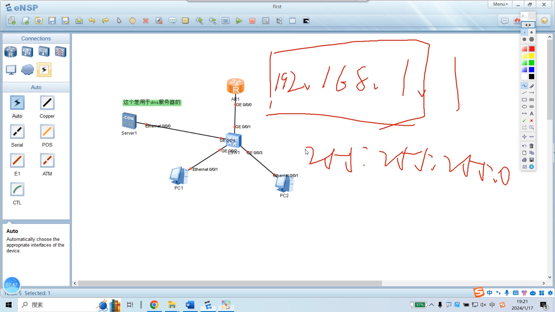Add a text note with speech bubble icon
555x312 pixels.
(x=172, y=21)
